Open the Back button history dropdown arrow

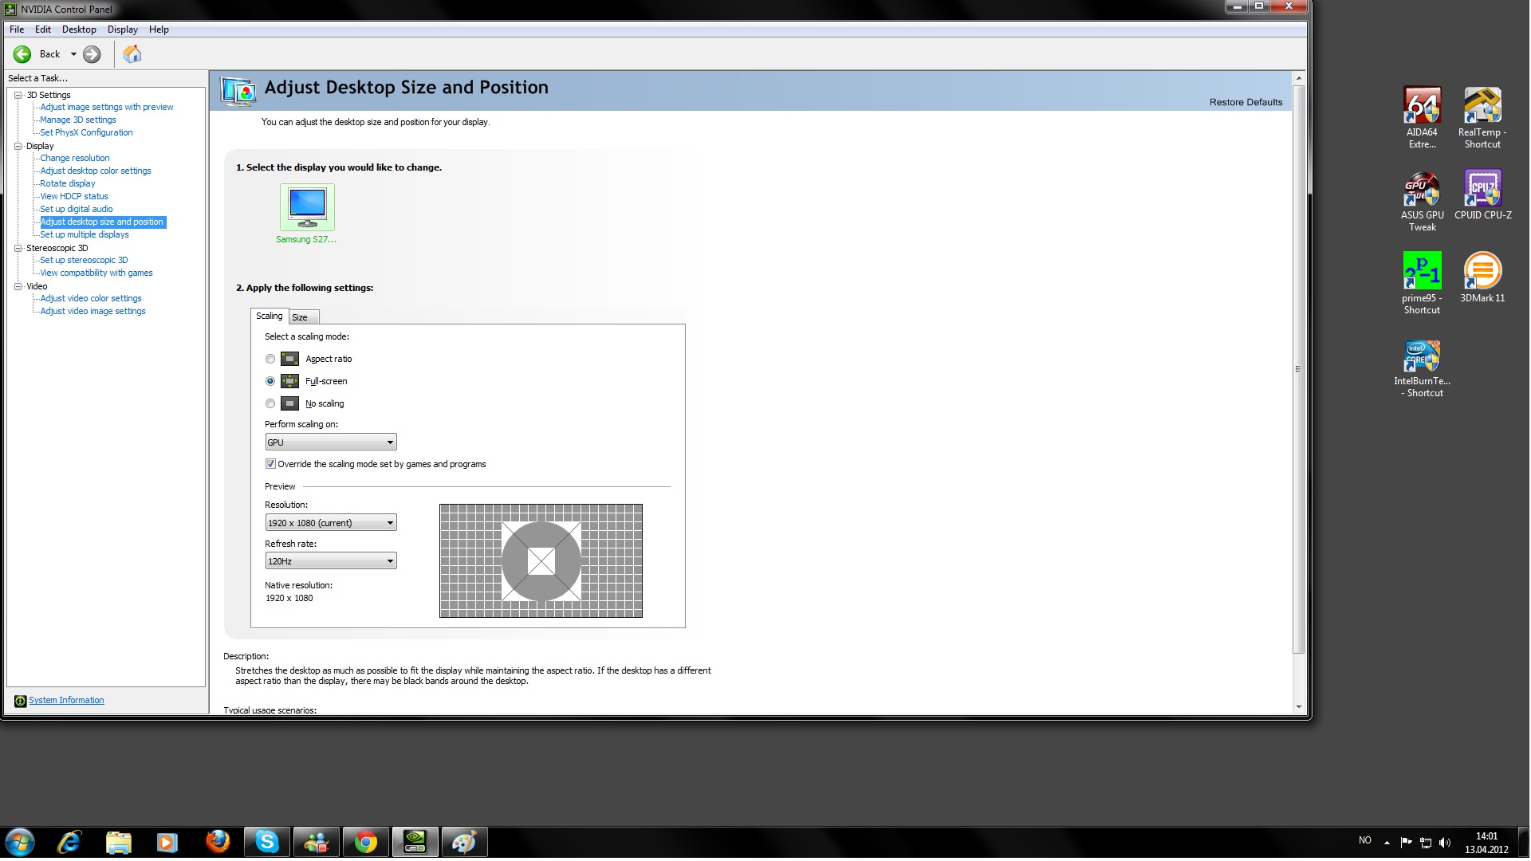tap(73, 54)
